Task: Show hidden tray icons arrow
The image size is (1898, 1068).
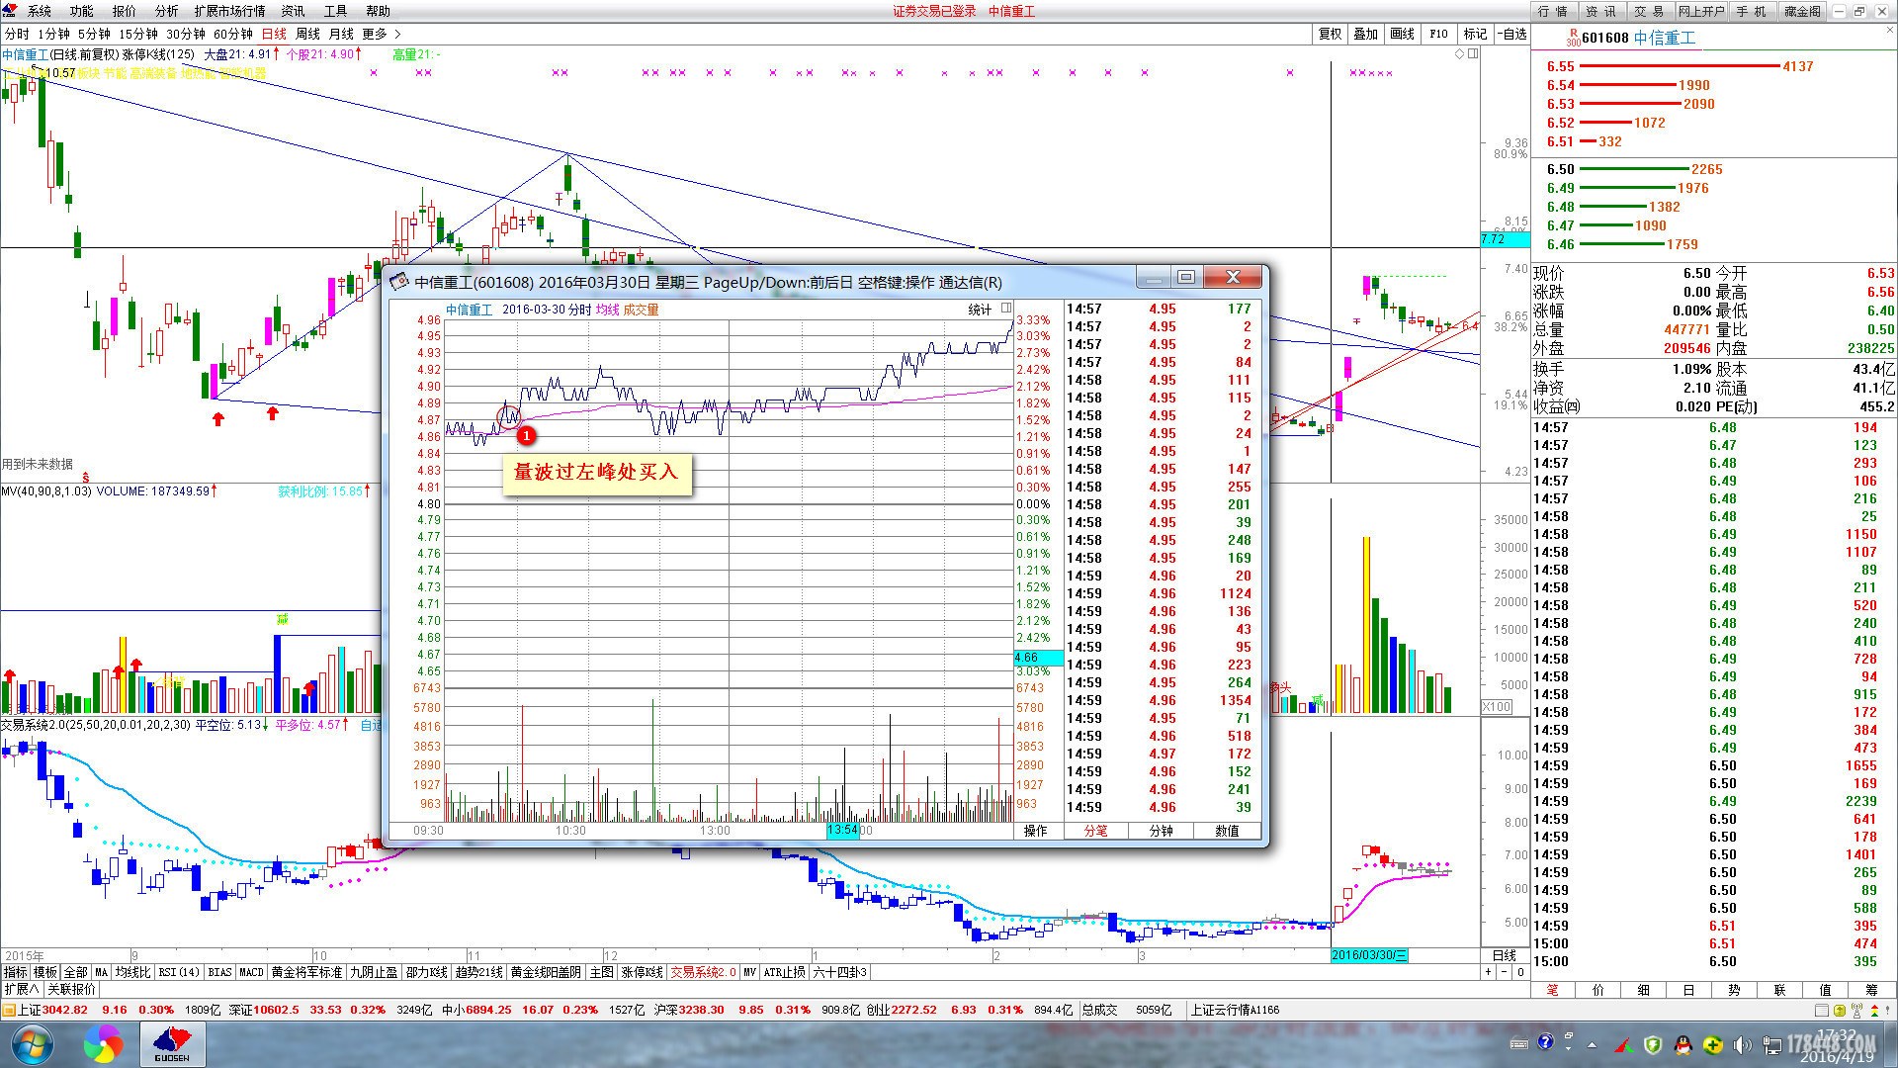Action: [x=1592, y=1044]
